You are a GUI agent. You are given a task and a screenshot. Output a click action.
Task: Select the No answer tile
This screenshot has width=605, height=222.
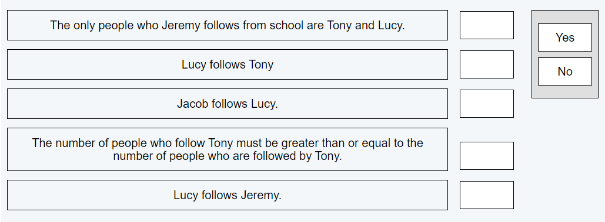[564, 71]
